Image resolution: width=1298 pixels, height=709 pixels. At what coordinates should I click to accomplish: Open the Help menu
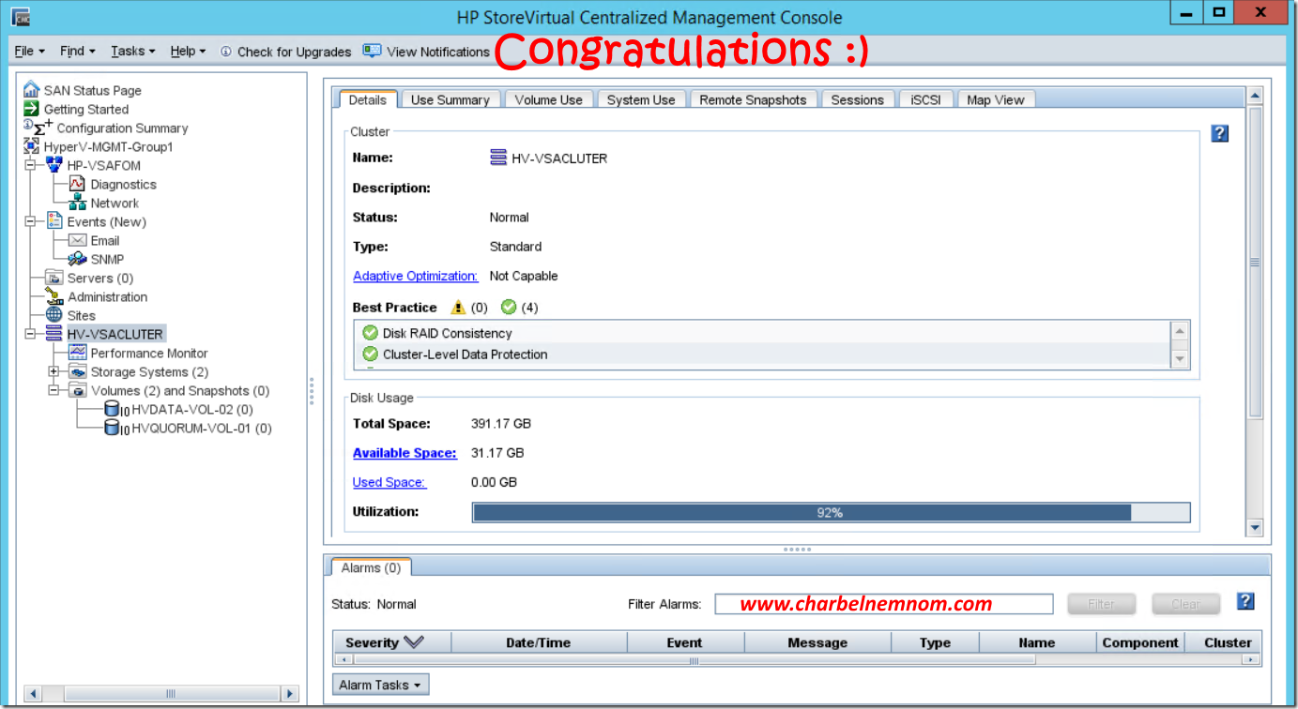click(188, 52)
